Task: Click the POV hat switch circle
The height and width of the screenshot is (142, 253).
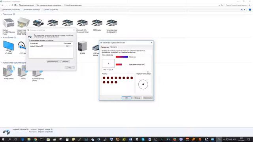Action: coord(143,84)
